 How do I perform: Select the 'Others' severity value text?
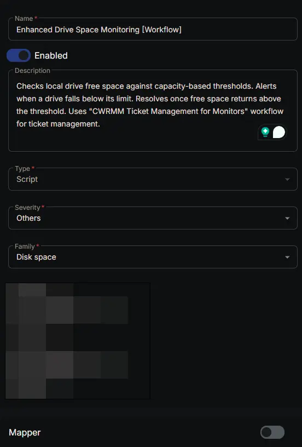point(28,218)
